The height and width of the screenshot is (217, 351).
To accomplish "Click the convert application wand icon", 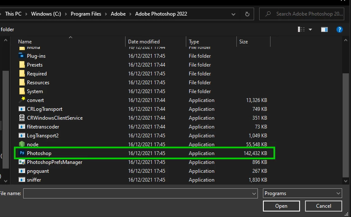I will (x=22, y=100).
